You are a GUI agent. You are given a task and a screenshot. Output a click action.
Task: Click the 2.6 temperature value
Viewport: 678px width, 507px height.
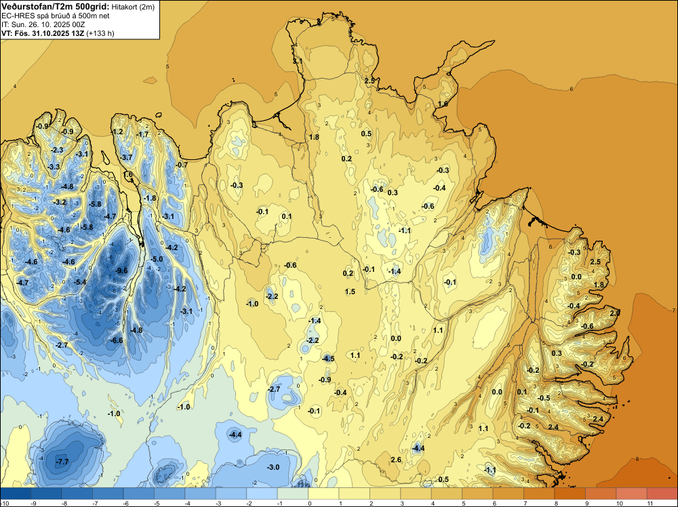tap(396, 460)
